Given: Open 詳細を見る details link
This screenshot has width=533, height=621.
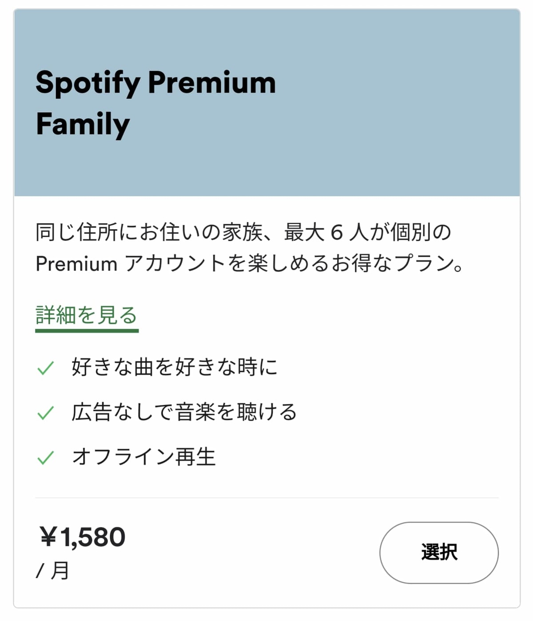Looking at the screenshot, I should click(x=87, y=314).
